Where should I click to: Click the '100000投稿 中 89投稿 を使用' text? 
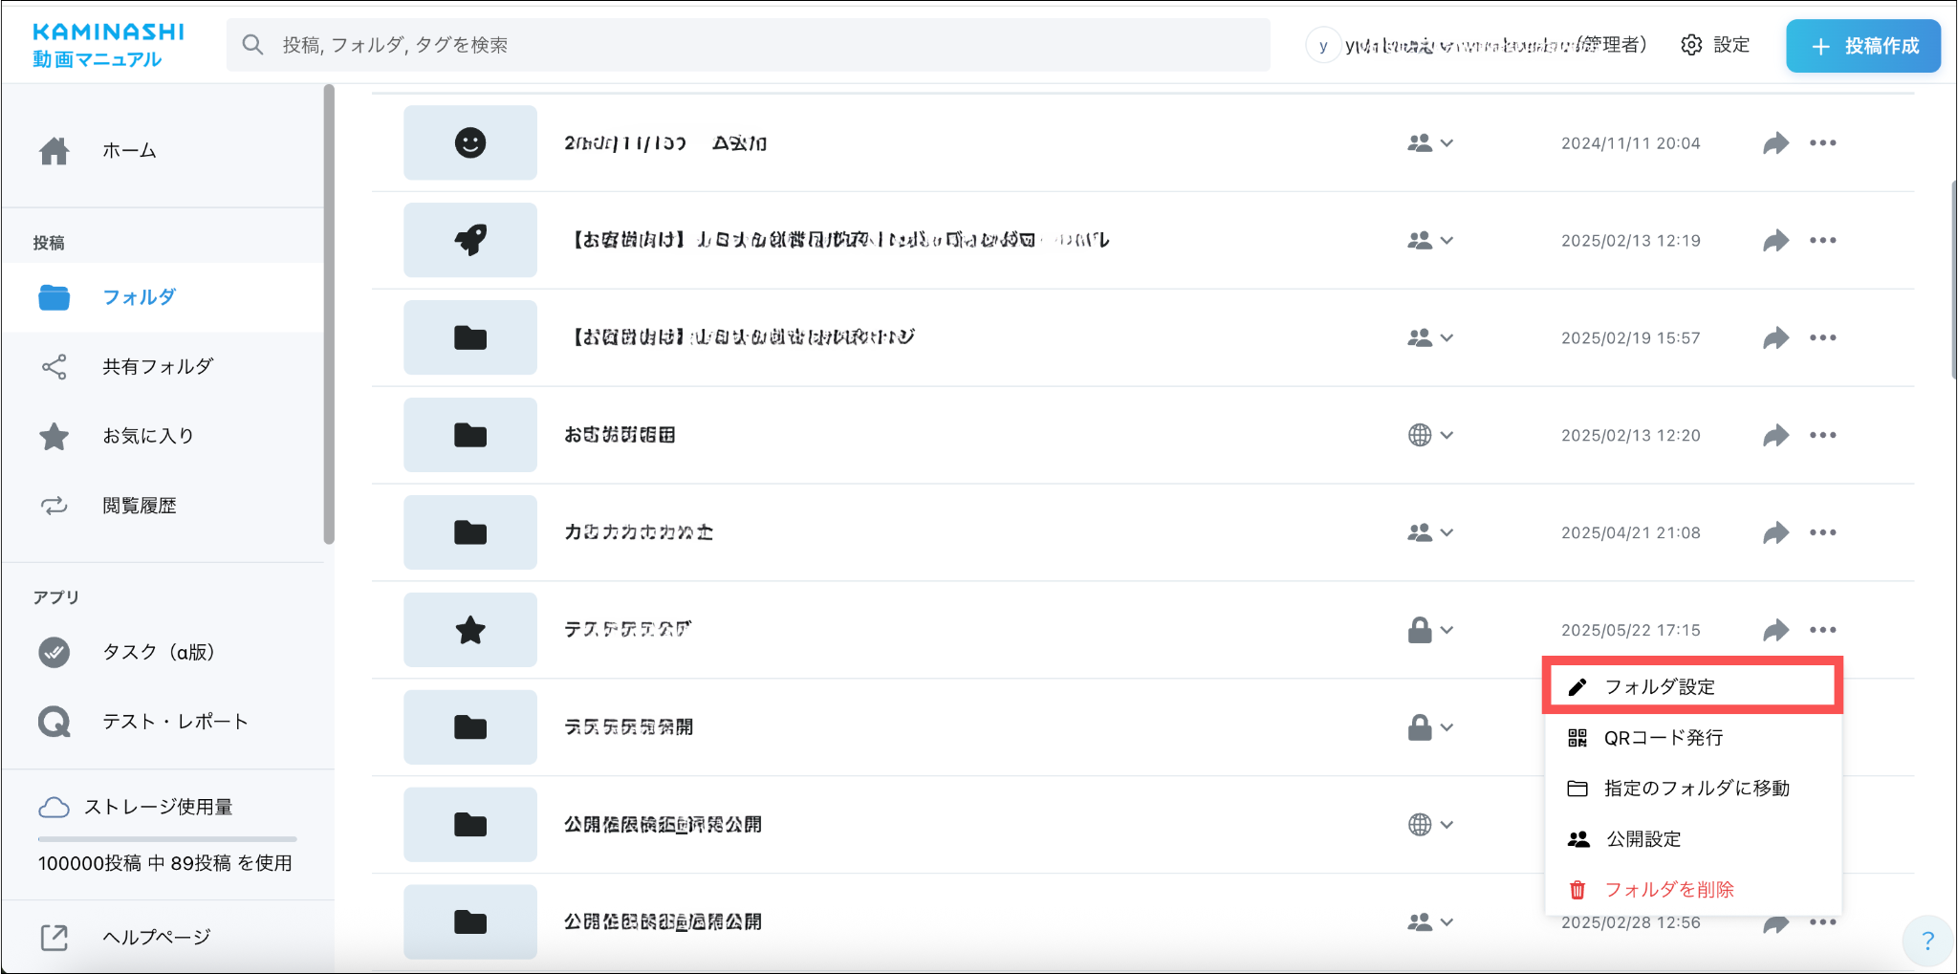click(165, 864)
